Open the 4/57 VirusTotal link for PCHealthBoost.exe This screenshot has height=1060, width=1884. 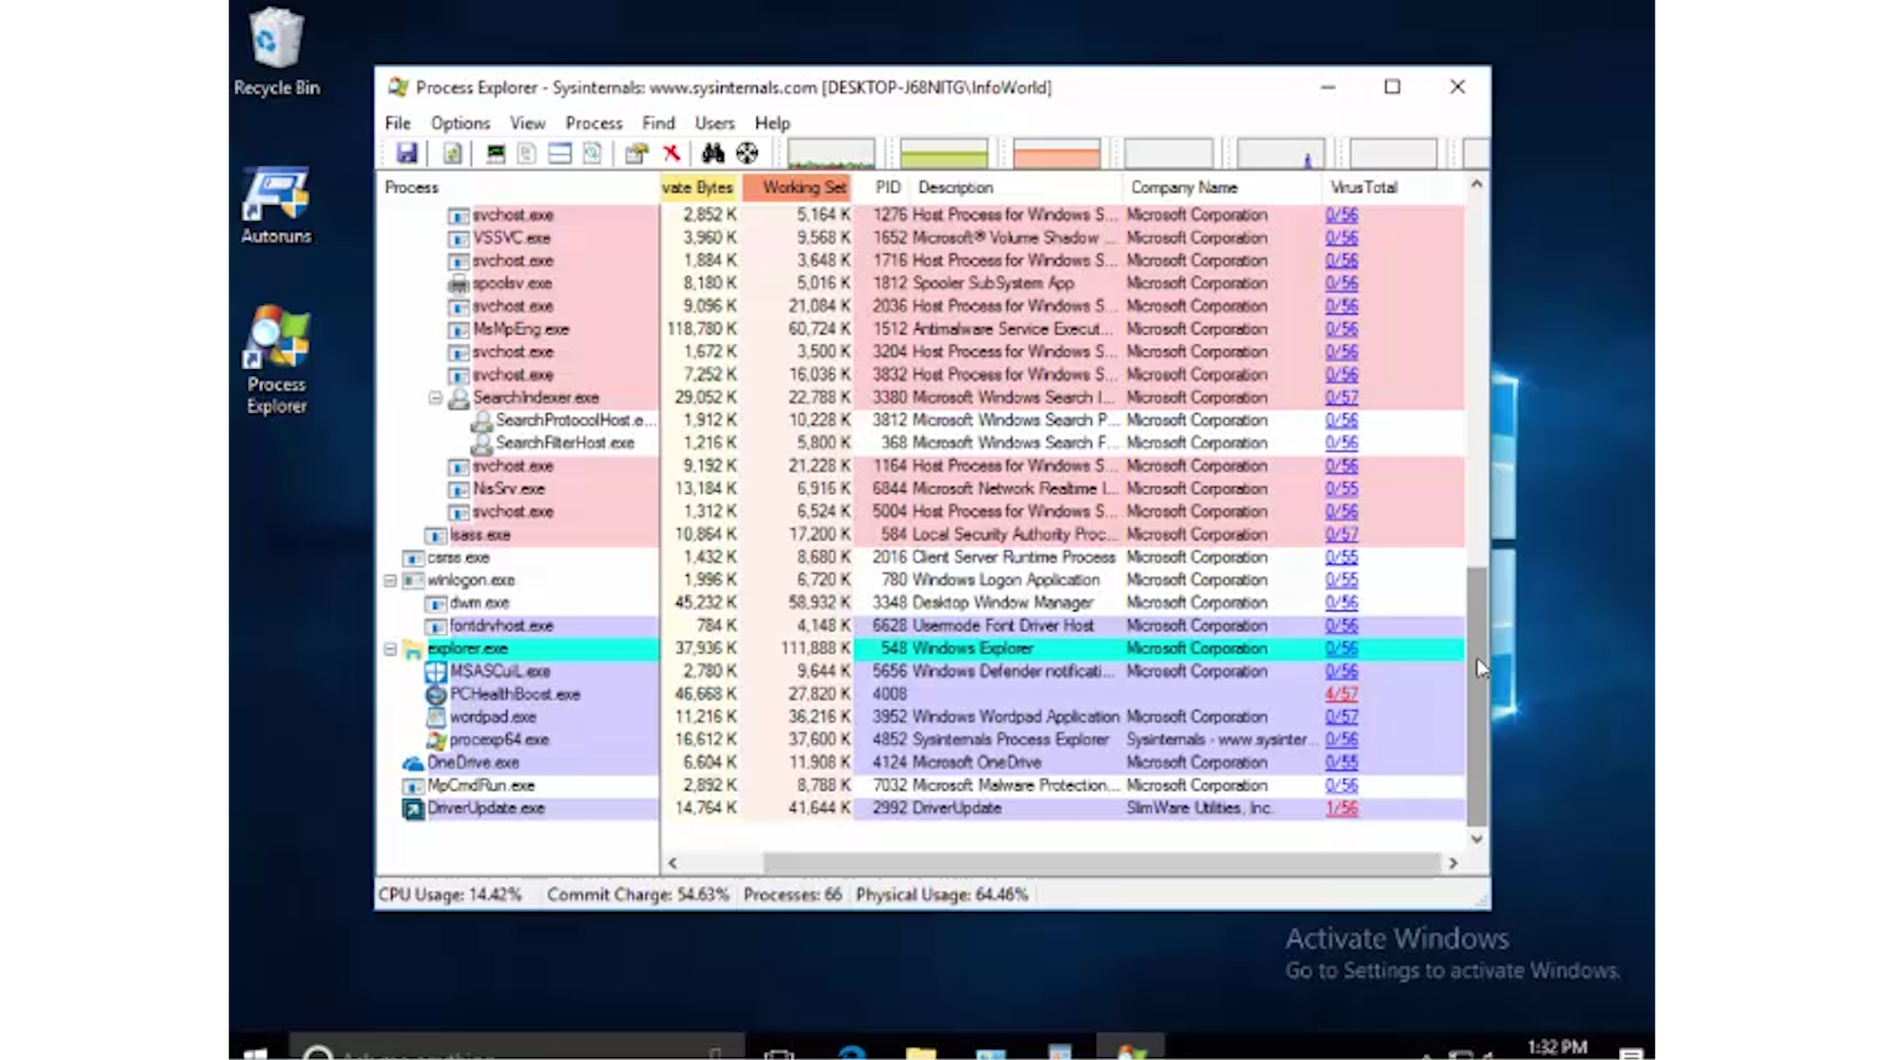[1341, 695]
